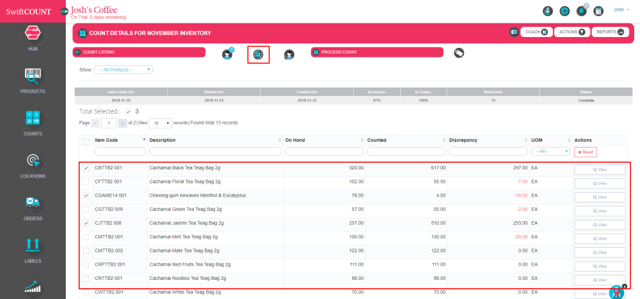Sort the Discrepancy column
Screen dimensions: 640x299
(x=525, y=140)
